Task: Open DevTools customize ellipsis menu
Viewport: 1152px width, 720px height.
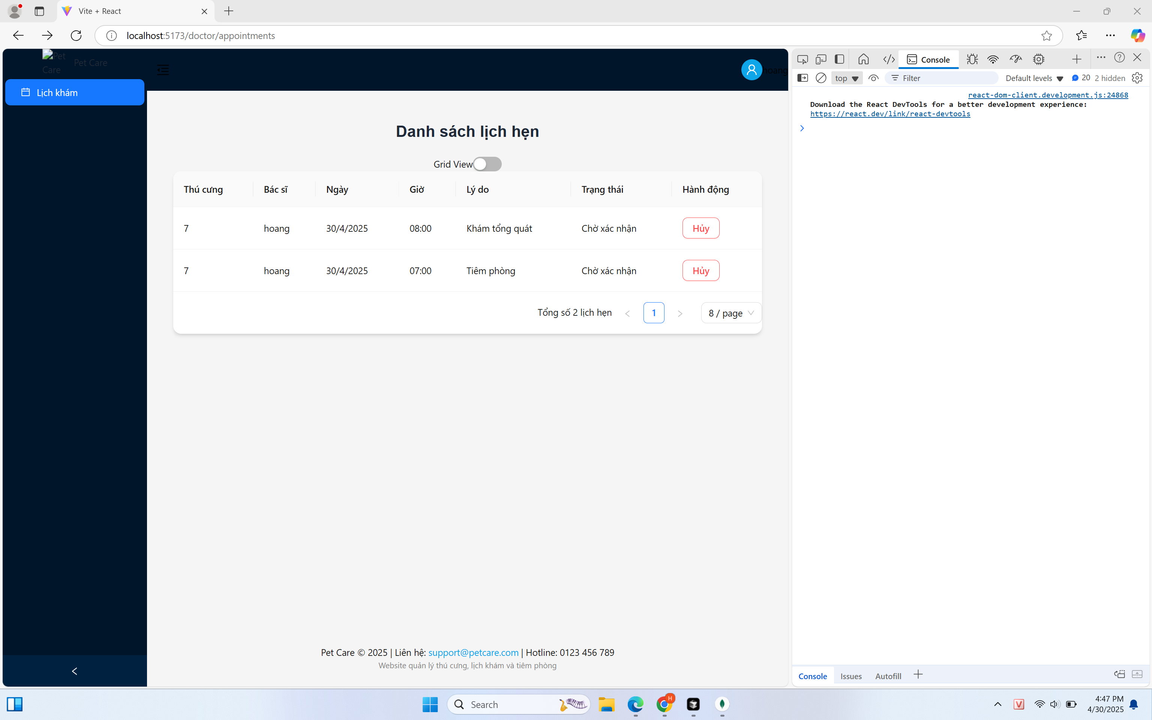Action: click(x=1101, y=58)
